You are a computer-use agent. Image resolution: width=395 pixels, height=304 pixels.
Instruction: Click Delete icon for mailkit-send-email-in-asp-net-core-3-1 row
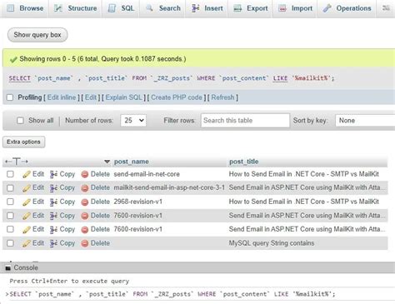[x=85, y=188]
